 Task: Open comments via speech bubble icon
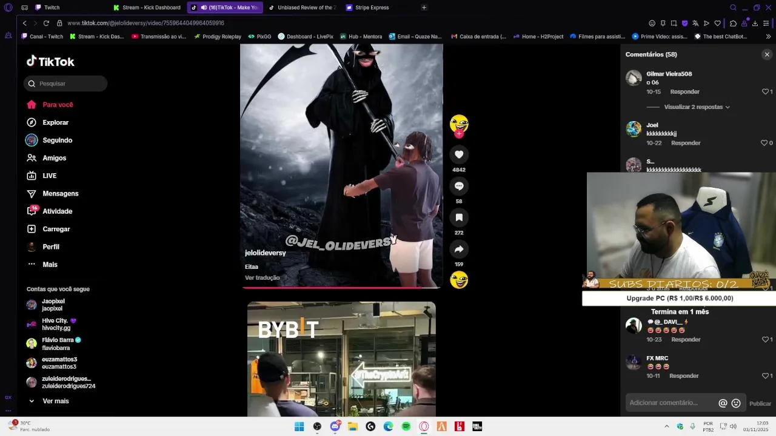459,186
